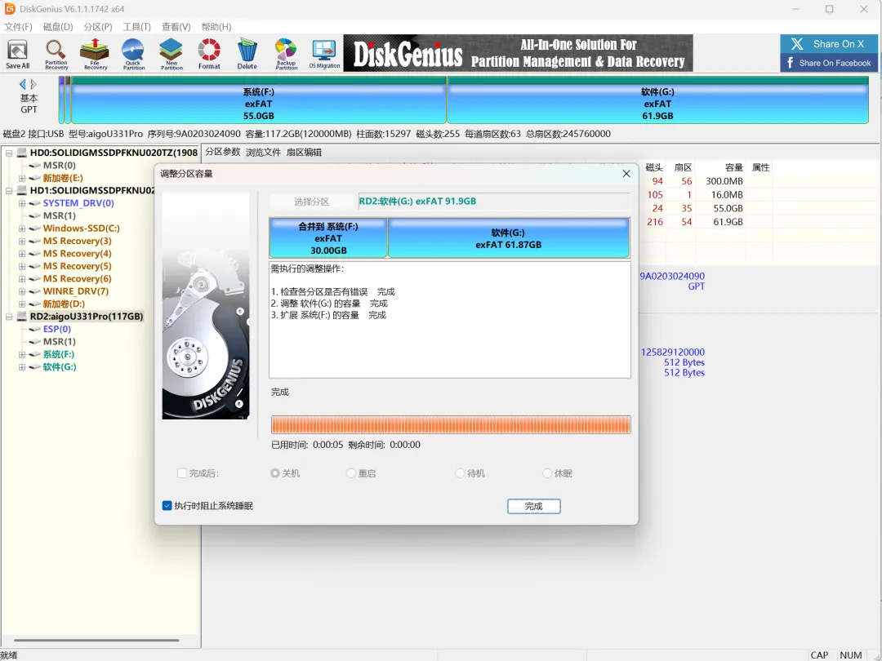Open the 查看(V) menu

(x=176, y=27)
